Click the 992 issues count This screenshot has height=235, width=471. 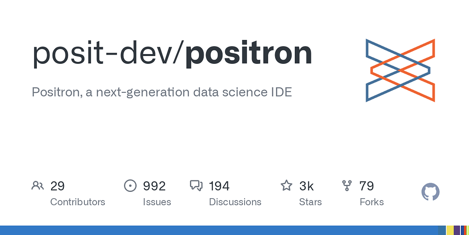point(154,186)
